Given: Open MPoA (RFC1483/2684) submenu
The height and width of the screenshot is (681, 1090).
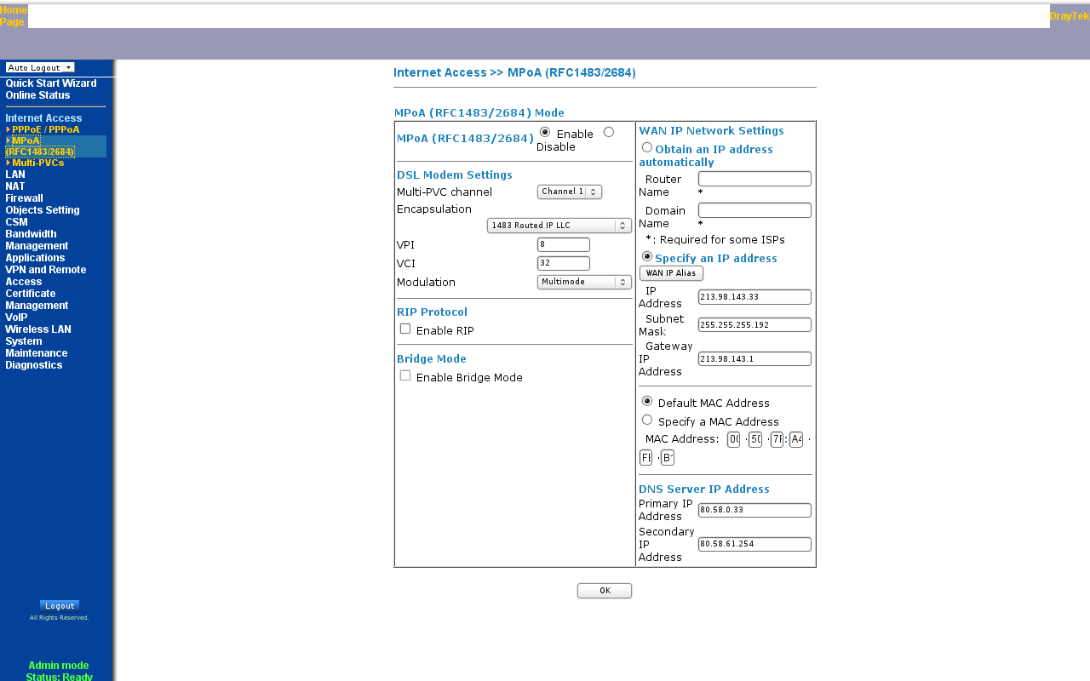Looking at the screenshot, I should click(x=40, y=146).
